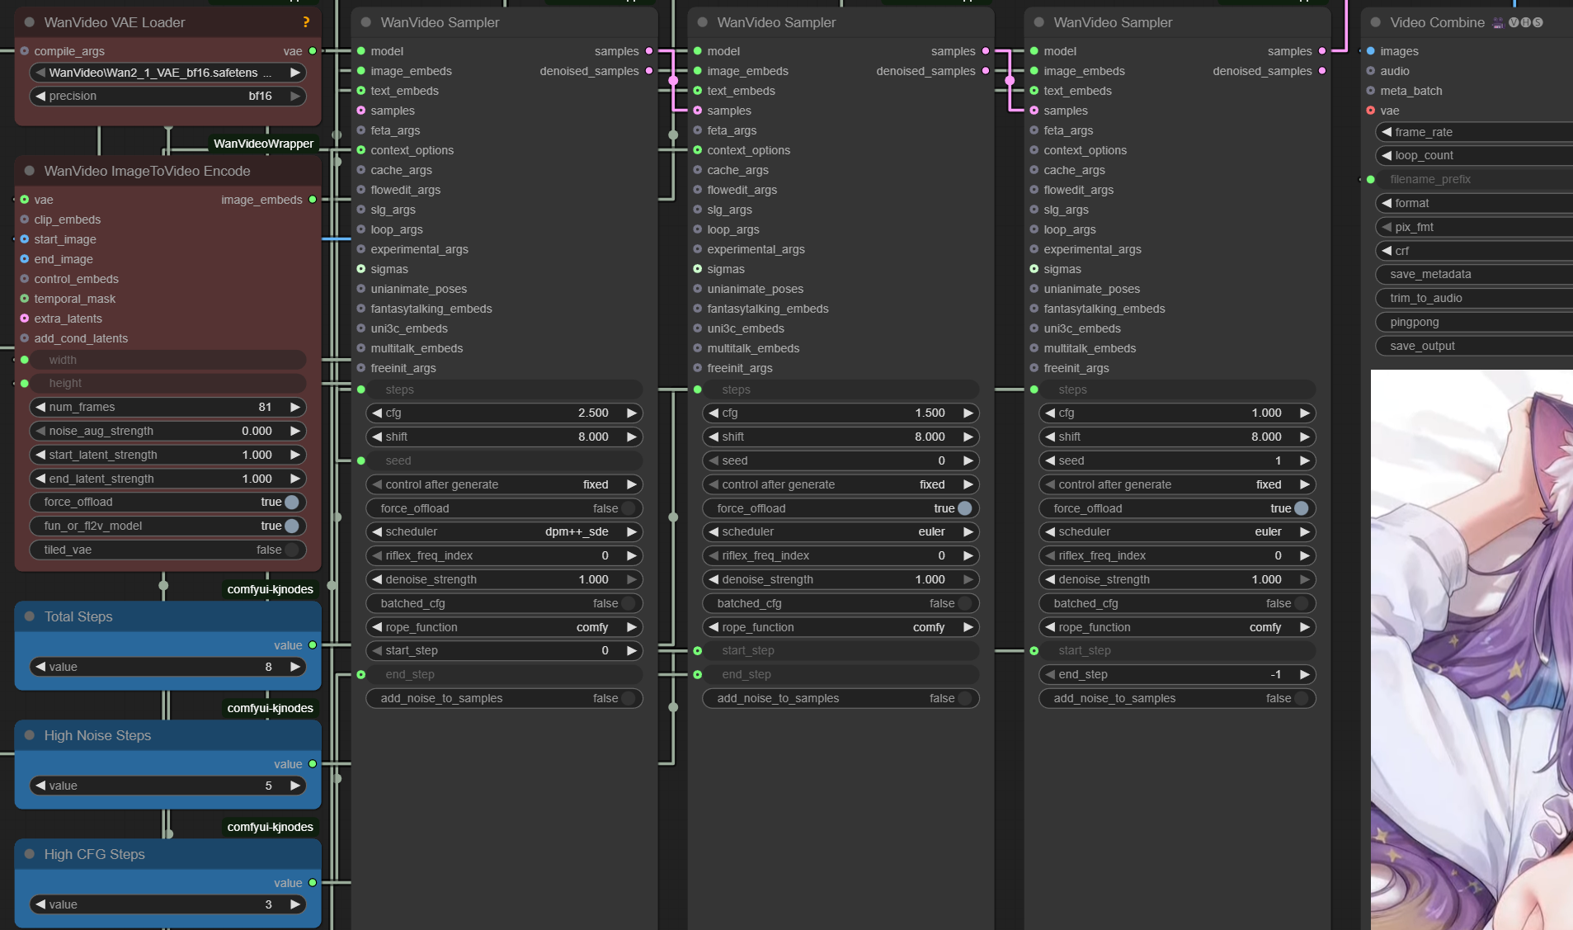
Task: Click the Total Steps value output port
Action: pyautogui.click(x=313, y=645)
